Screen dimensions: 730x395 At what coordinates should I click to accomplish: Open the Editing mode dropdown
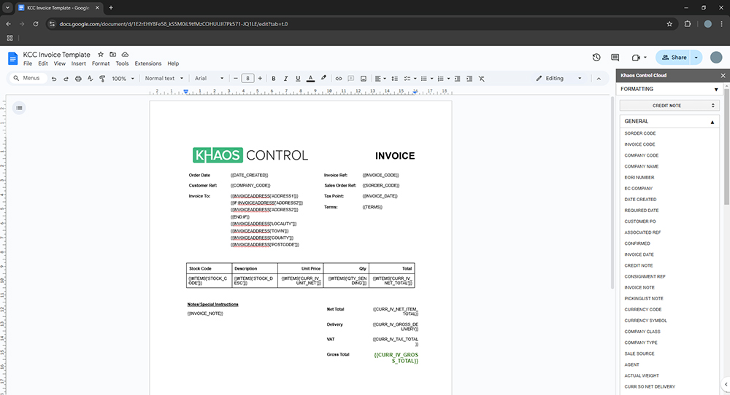pos(558,79)
